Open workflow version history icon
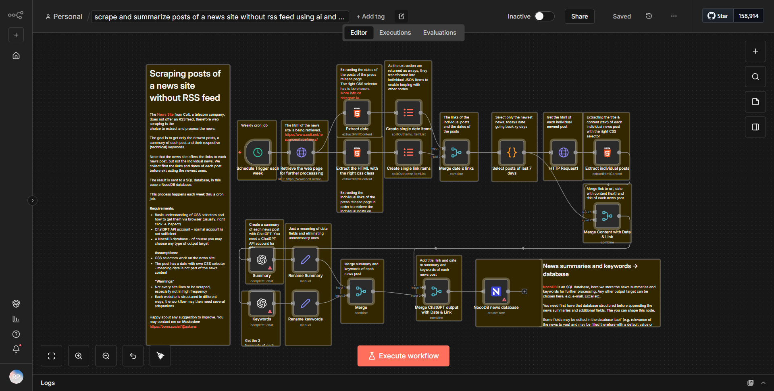 tap(649, 16)
